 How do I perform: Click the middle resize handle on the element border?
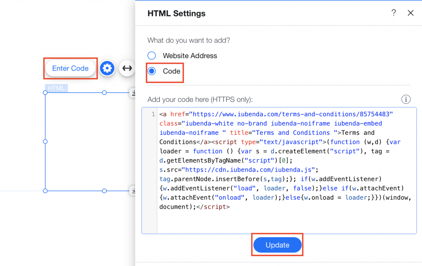pos(45,141)
